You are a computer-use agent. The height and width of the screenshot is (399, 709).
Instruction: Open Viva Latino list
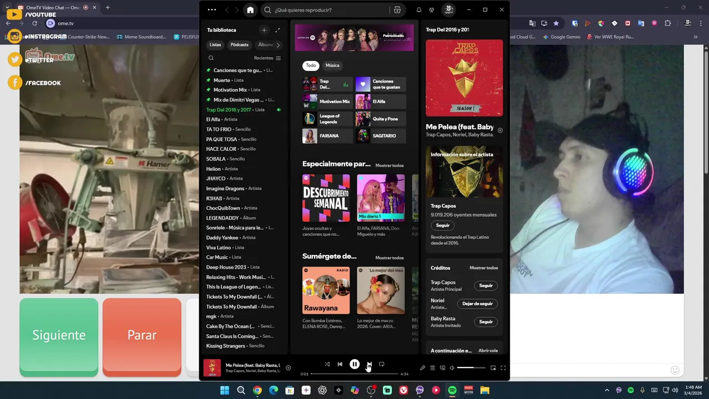(244, 248)
